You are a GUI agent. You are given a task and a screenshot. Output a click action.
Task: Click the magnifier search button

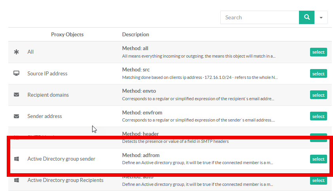(307, 17)
